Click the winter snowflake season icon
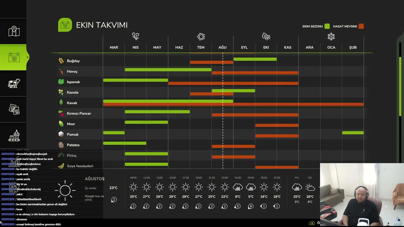The height and width of the screenshot is (227, 404). [331, 37]
